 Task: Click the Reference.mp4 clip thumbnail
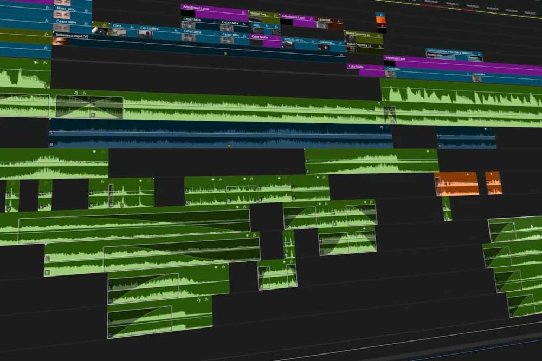pyautogui.click(x=60, y=42)
